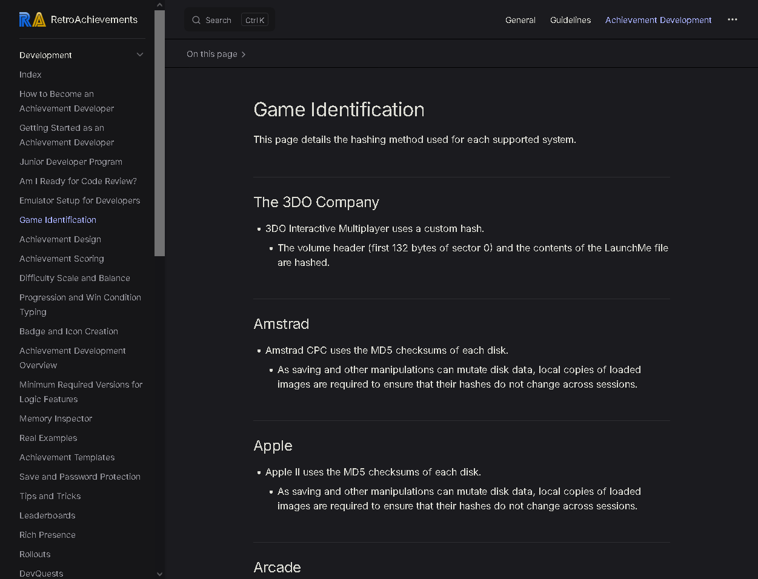Select the Achievement Development nav item
Screen dimensions: 758x579
tap(658, 20)
